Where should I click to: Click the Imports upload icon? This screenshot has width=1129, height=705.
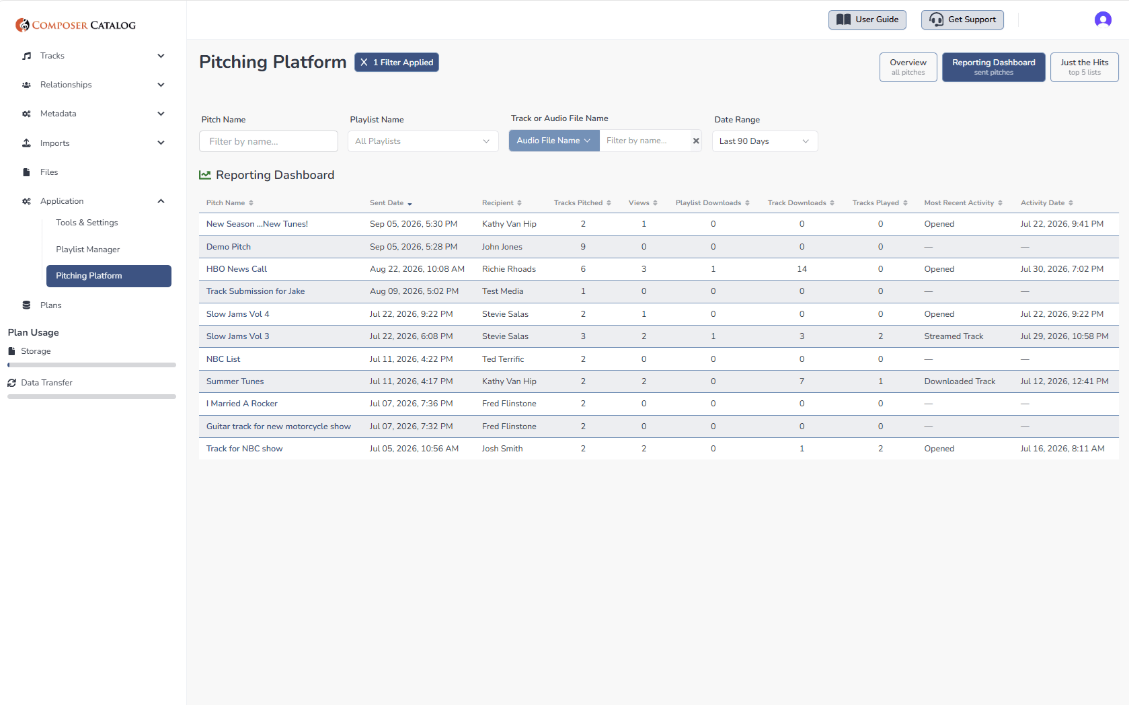coord(26,143)
